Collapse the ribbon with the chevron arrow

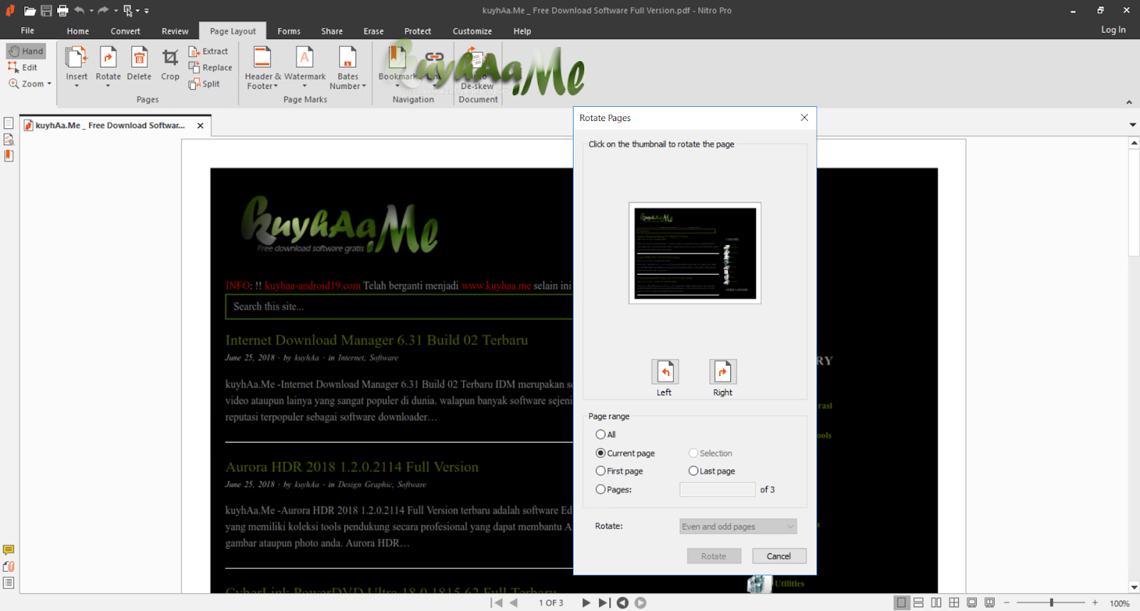point(1129,102)
